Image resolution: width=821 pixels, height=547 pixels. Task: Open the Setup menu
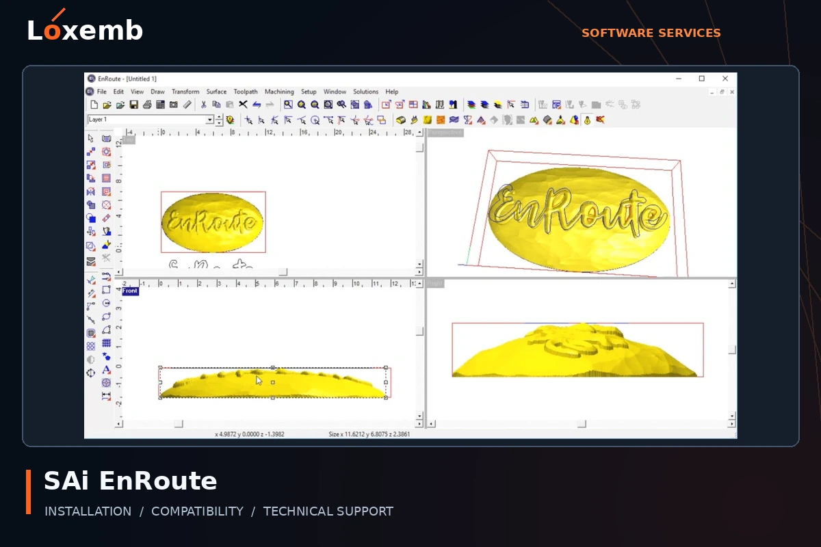pyautogui.click(x=309, y=92)
